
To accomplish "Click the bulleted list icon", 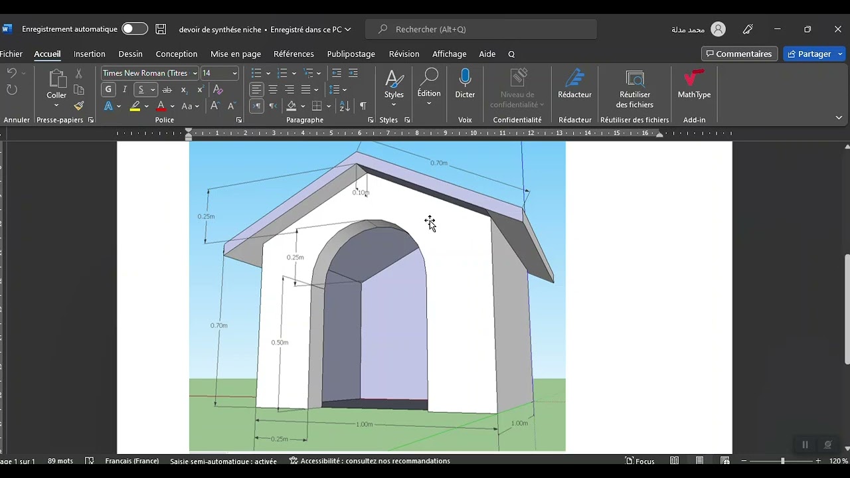I will pos(256,73).
